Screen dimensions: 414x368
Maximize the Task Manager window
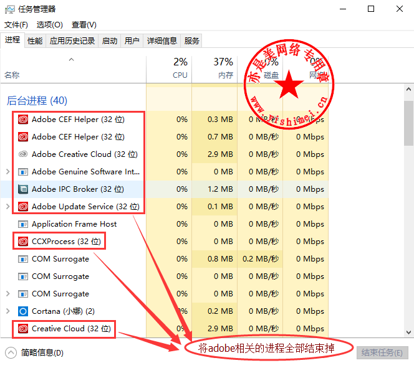(x=371, y=9)
